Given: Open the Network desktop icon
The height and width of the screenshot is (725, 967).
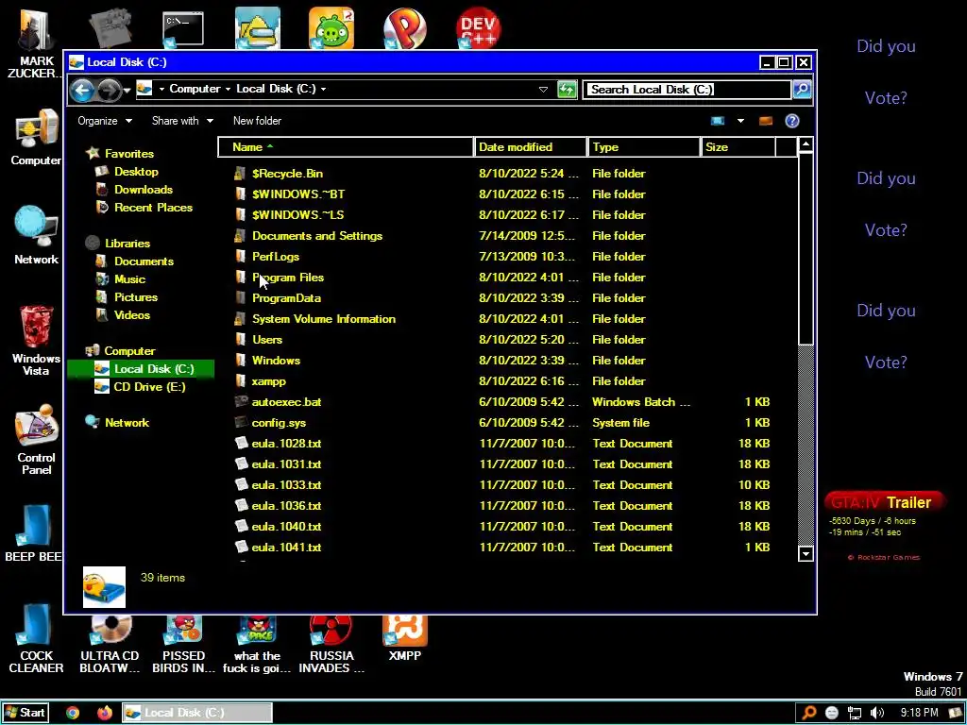Looking at the screenshot, I should [36, 235].
